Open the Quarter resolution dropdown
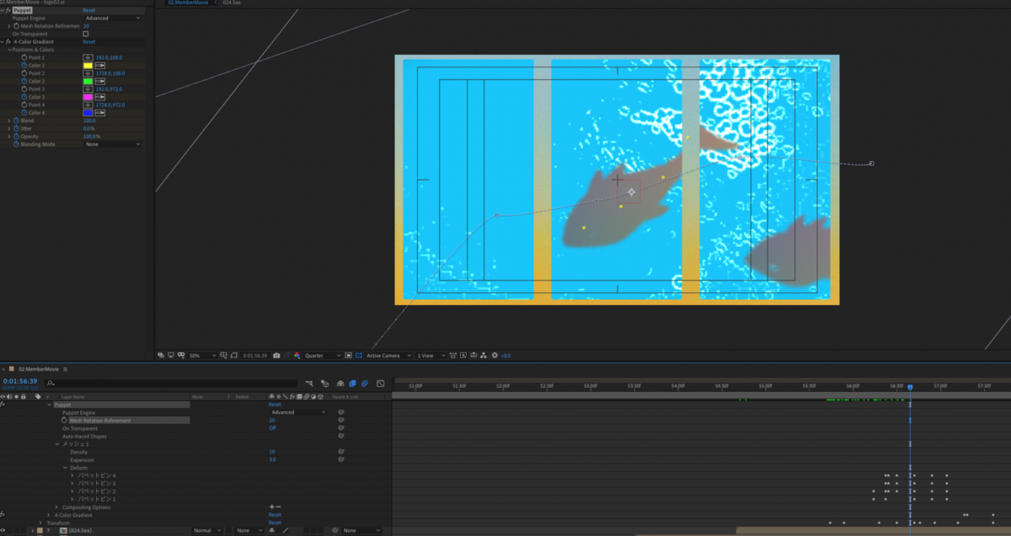Screen dimensions: 1011x536 pyautogui.click(x=324, y=356)
